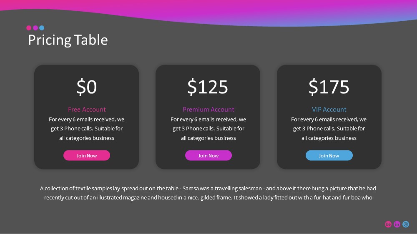
Task: Click the textile samples paragraph
Action: pyautogui.click(x=208, y=193)
